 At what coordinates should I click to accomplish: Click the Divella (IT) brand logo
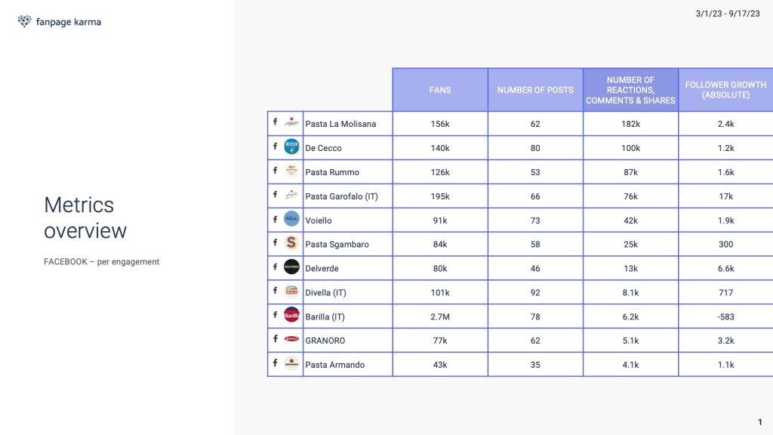coord(291,291)
